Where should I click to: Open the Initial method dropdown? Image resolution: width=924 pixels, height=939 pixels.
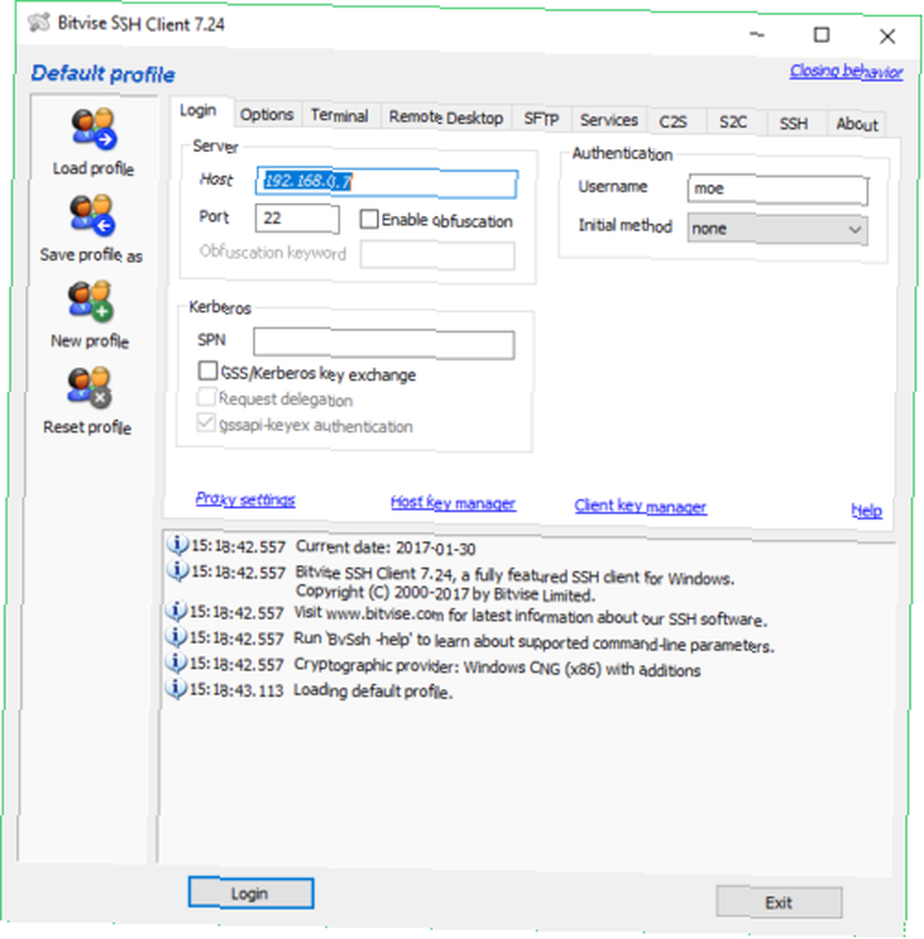point(778,229)
